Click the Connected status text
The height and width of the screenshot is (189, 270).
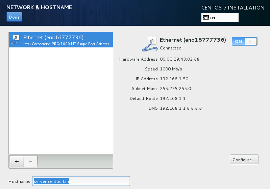[171, 48]
